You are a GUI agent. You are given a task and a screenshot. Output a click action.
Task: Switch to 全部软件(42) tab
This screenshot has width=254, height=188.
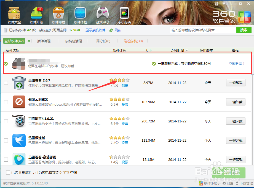(x=14, y=41)
